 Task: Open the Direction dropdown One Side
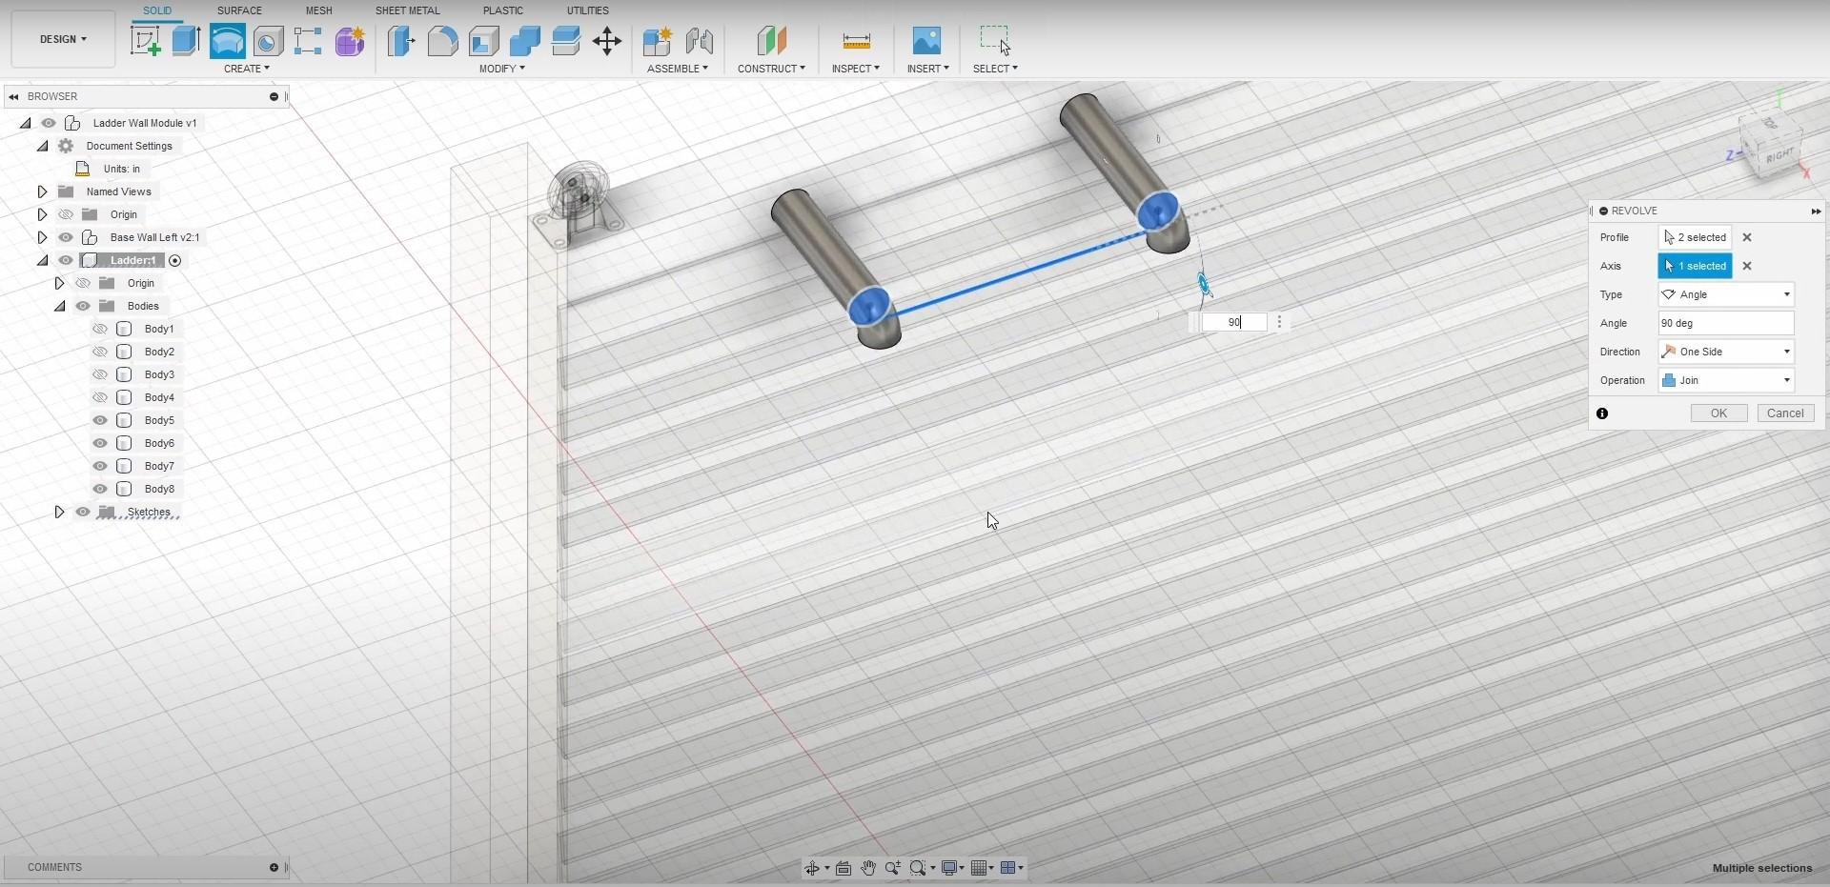[x=1726, y=352]
